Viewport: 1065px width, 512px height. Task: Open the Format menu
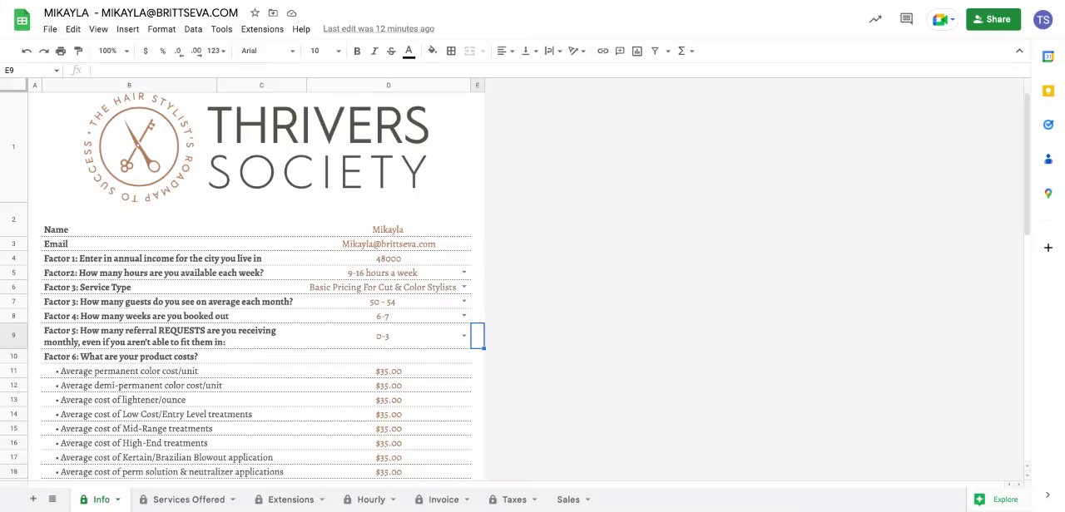pos(161,29)
